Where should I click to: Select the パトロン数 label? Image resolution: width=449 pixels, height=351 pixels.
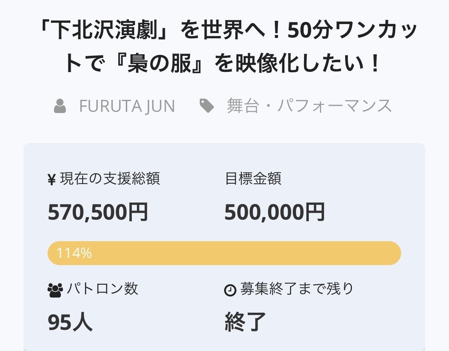[x=102, y=288]
